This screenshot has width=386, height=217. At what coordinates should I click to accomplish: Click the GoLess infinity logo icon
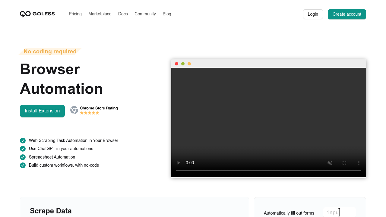pos(25,14)
